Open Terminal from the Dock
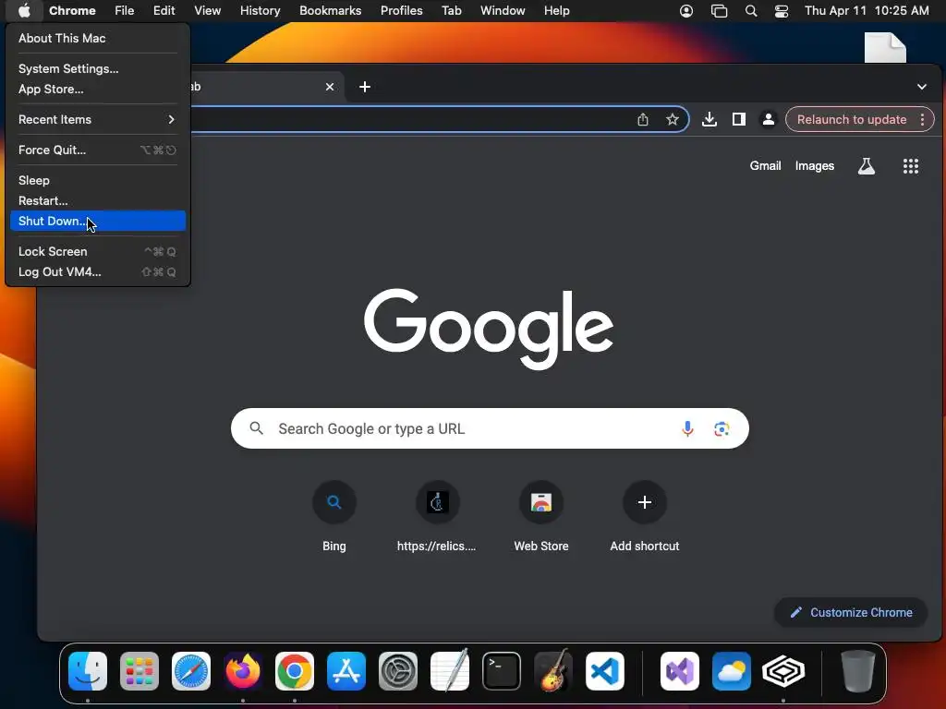 point(502,671)
